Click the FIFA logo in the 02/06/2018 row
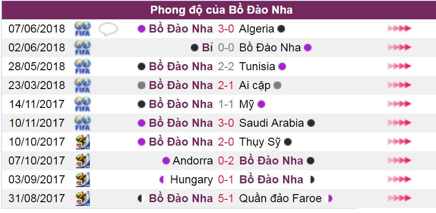Image resolution: width=436 pixels, height=213 pixels. [x=82, y=48]
